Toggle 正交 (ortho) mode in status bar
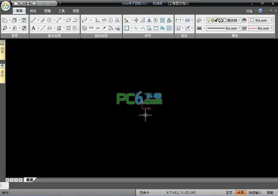278x196 pixels. point(229,192)
